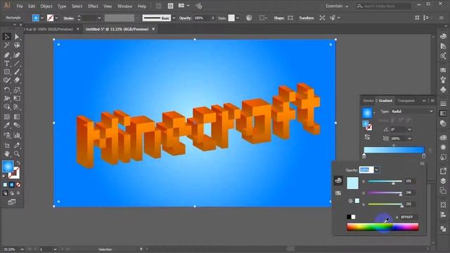Select the Column Graph tool
The height and width of the screenshot is (253, 450).
(17, 135)
